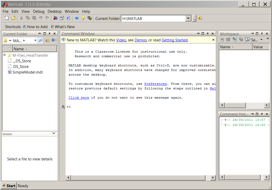The image size is (272, 190).
Task: Collapse the Details section chevron
Action: (54, 133)
